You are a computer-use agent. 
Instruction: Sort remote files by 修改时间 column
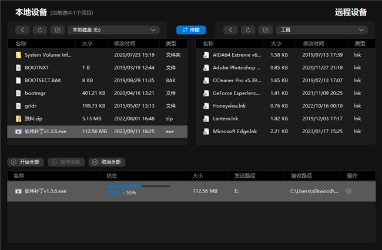pyautogui.click(x=313, y=43)
